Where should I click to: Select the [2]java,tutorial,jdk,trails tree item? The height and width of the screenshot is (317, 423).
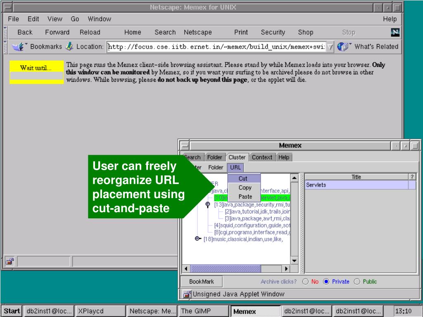click(257, 212)
